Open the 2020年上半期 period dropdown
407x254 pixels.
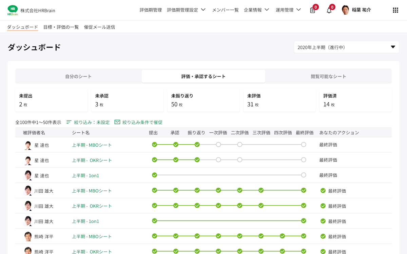(346, 47)
